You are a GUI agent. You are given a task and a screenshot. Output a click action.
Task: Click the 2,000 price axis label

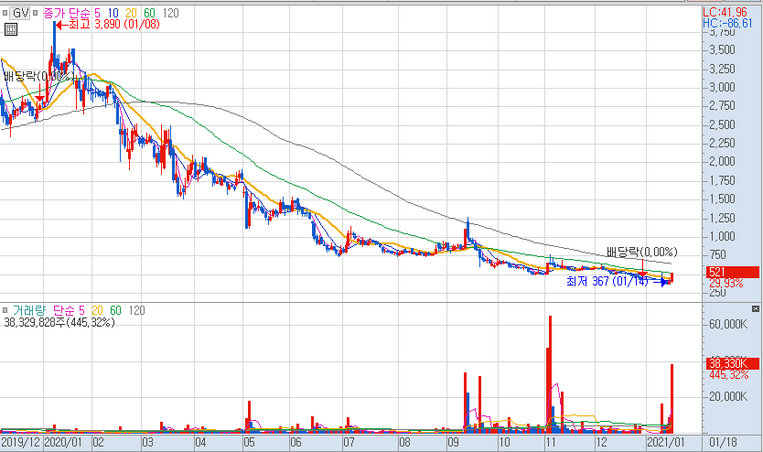[722, 162]
